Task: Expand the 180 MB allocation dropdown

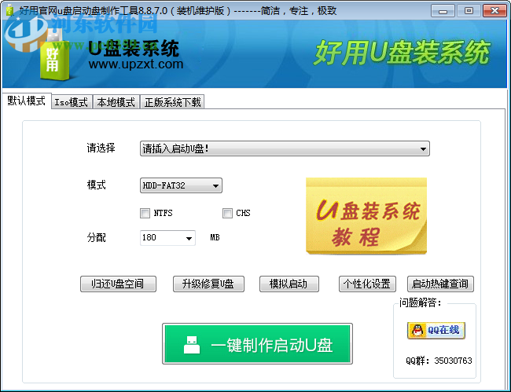Action: [167, 238]
